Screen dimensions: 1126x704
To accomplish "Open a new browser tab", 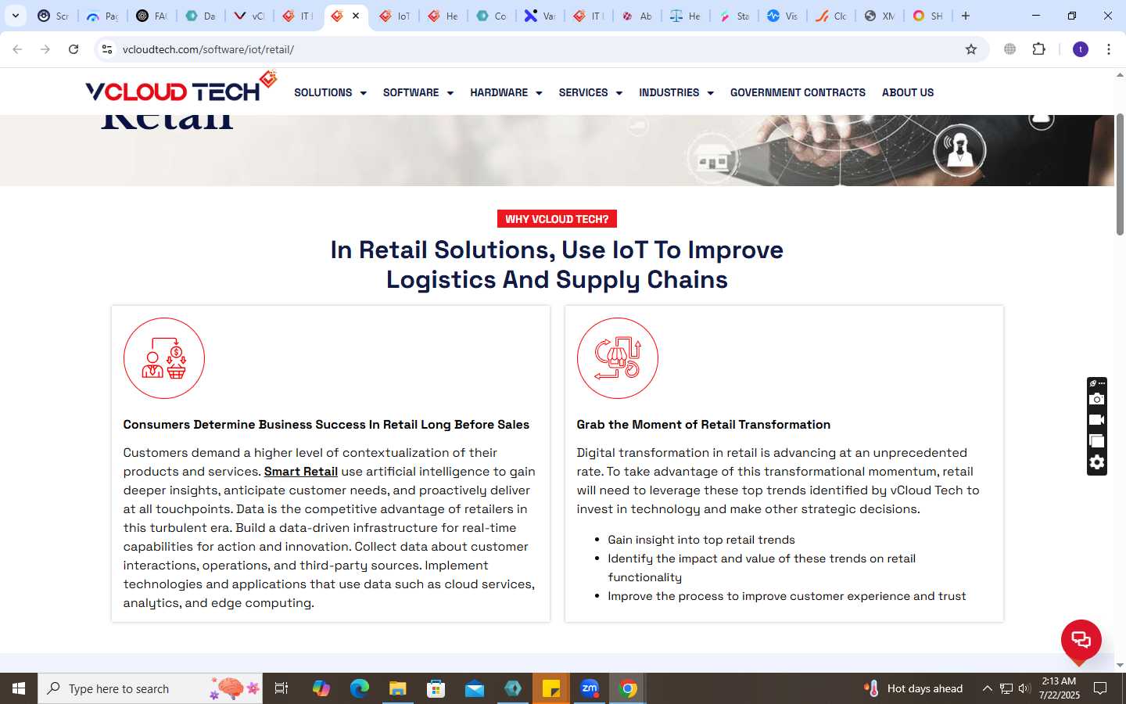I will coord(966,16).
